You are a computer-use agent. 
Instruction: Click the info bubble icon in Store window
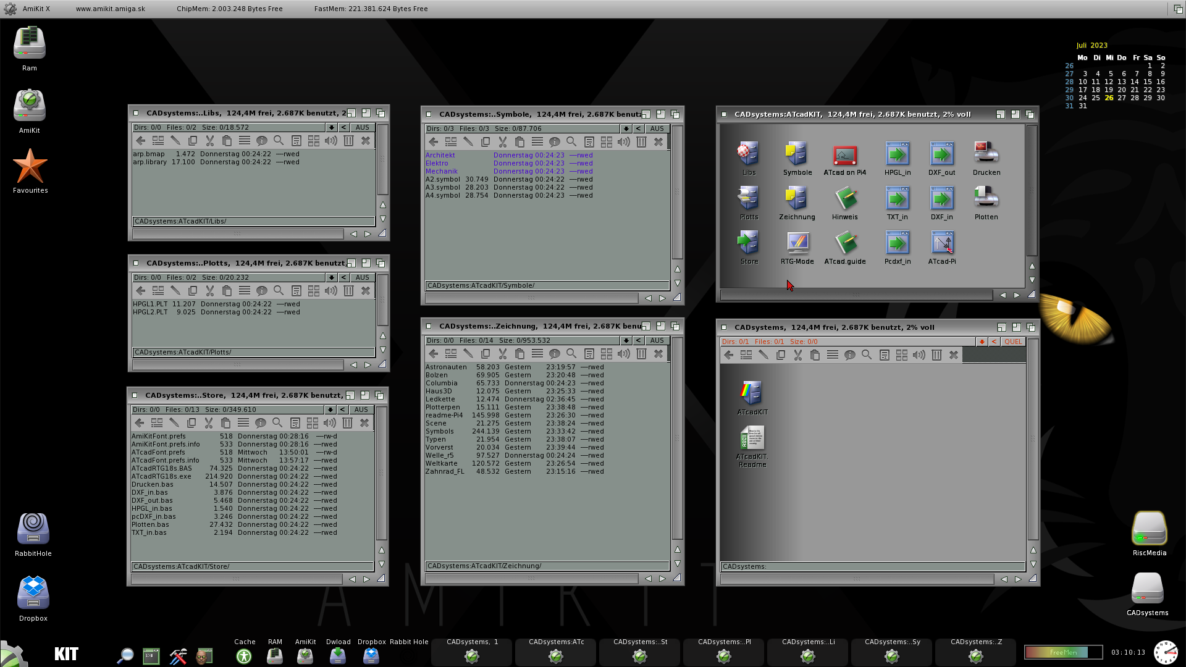pyautogui.click(x=260, y=423)
